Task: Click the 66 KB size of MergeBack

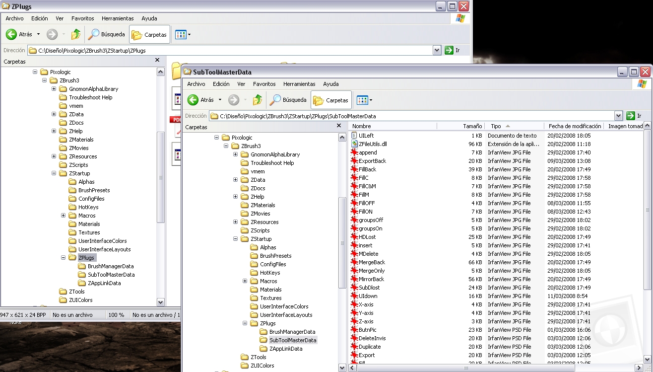Action: click(x=475, y=262)
